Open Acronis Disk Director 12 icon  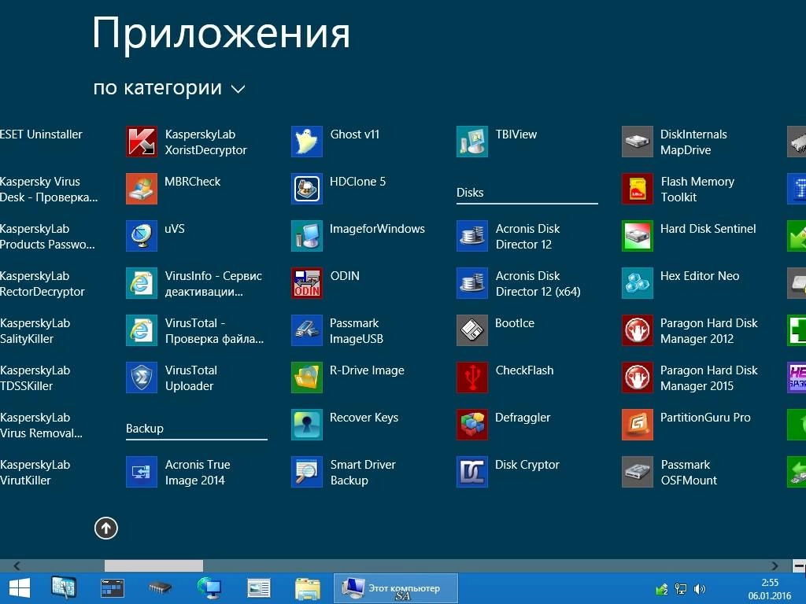(x=472, y=236)
